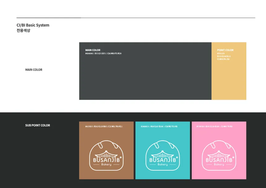
Task: Click the 'MAIN COLOR' title inside the gray swatch
Action: (93, 50)
